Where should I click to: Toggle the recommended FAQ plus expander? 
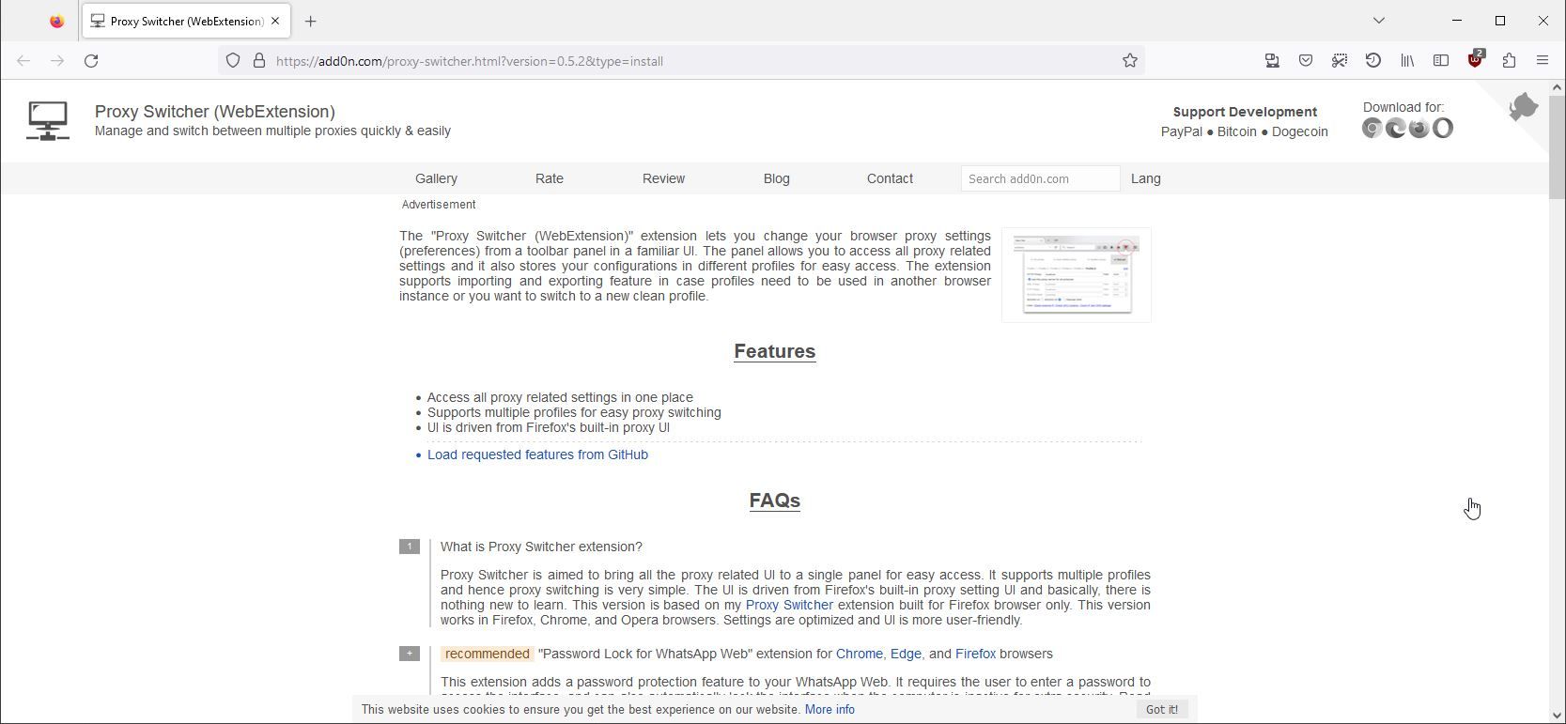click(x=410, y=654)
